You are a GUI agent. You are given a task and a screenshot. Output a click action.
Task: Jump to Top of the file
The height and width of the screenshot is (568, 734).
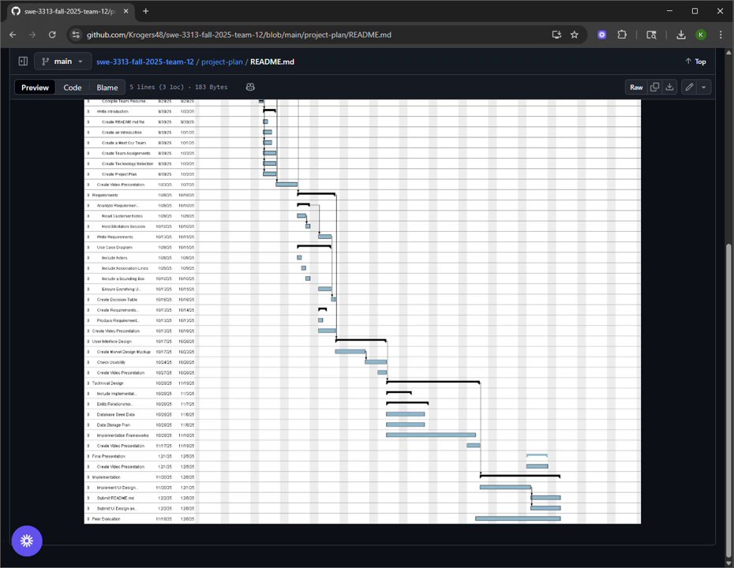tap(695, 62)
